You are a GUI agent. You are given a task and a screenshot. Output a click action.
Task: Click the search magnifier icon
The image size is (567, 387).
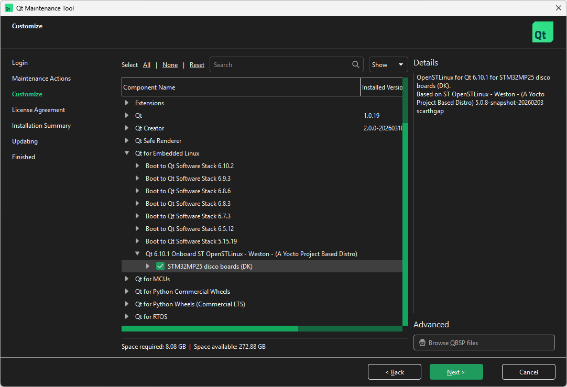pos(356,64)
